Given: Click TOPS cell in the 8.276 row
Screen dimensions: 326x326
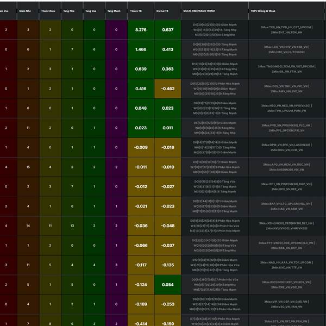Looking at the screenshot, I should tap(286, 30).
